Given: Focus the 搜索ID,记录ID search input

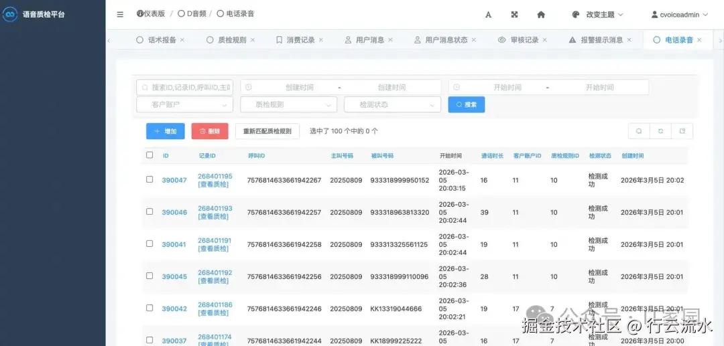Looking at the screenshot, I should pyautogui.click(x=185, y=87).
